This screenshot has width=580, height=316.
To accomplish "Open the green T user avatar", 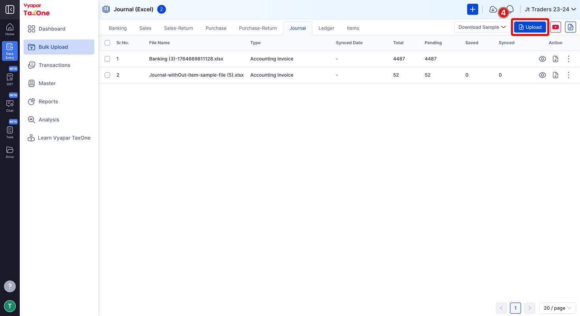I will coord(10,306).
